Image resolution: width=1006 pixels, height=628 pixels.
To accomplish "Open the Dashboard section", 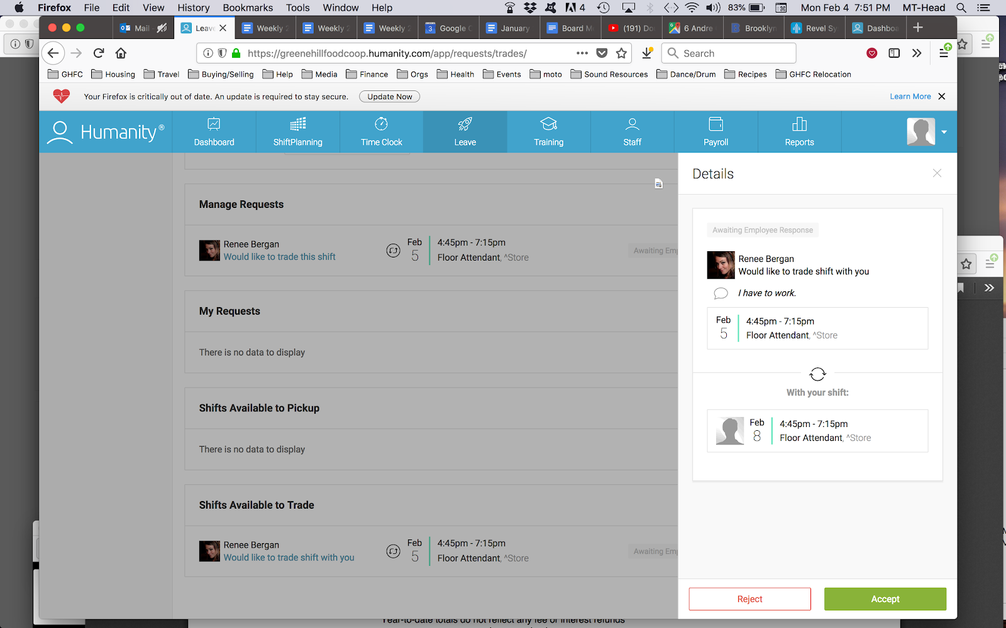I will [x=214, y=132].
